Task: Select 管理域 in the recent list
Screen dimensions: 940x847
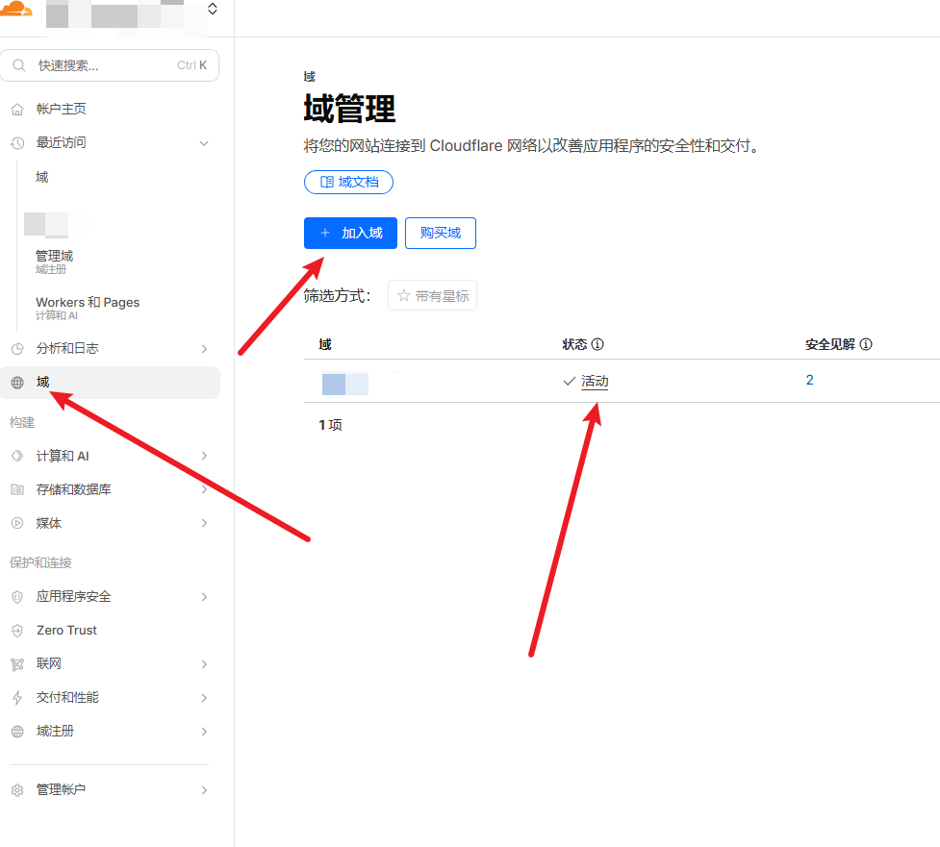Action: pos(54,257)
